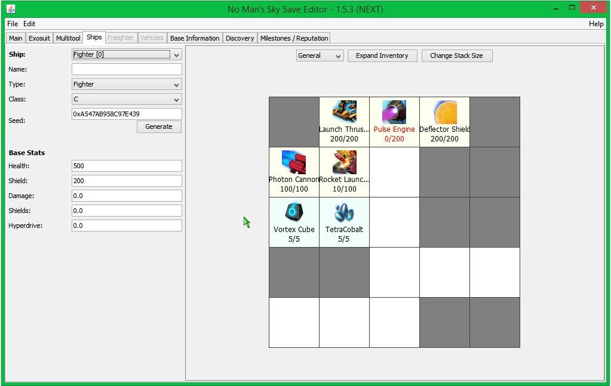
Task: Switch to the Multitool tab
Action: pyautogui.click(x=68, y=38)
